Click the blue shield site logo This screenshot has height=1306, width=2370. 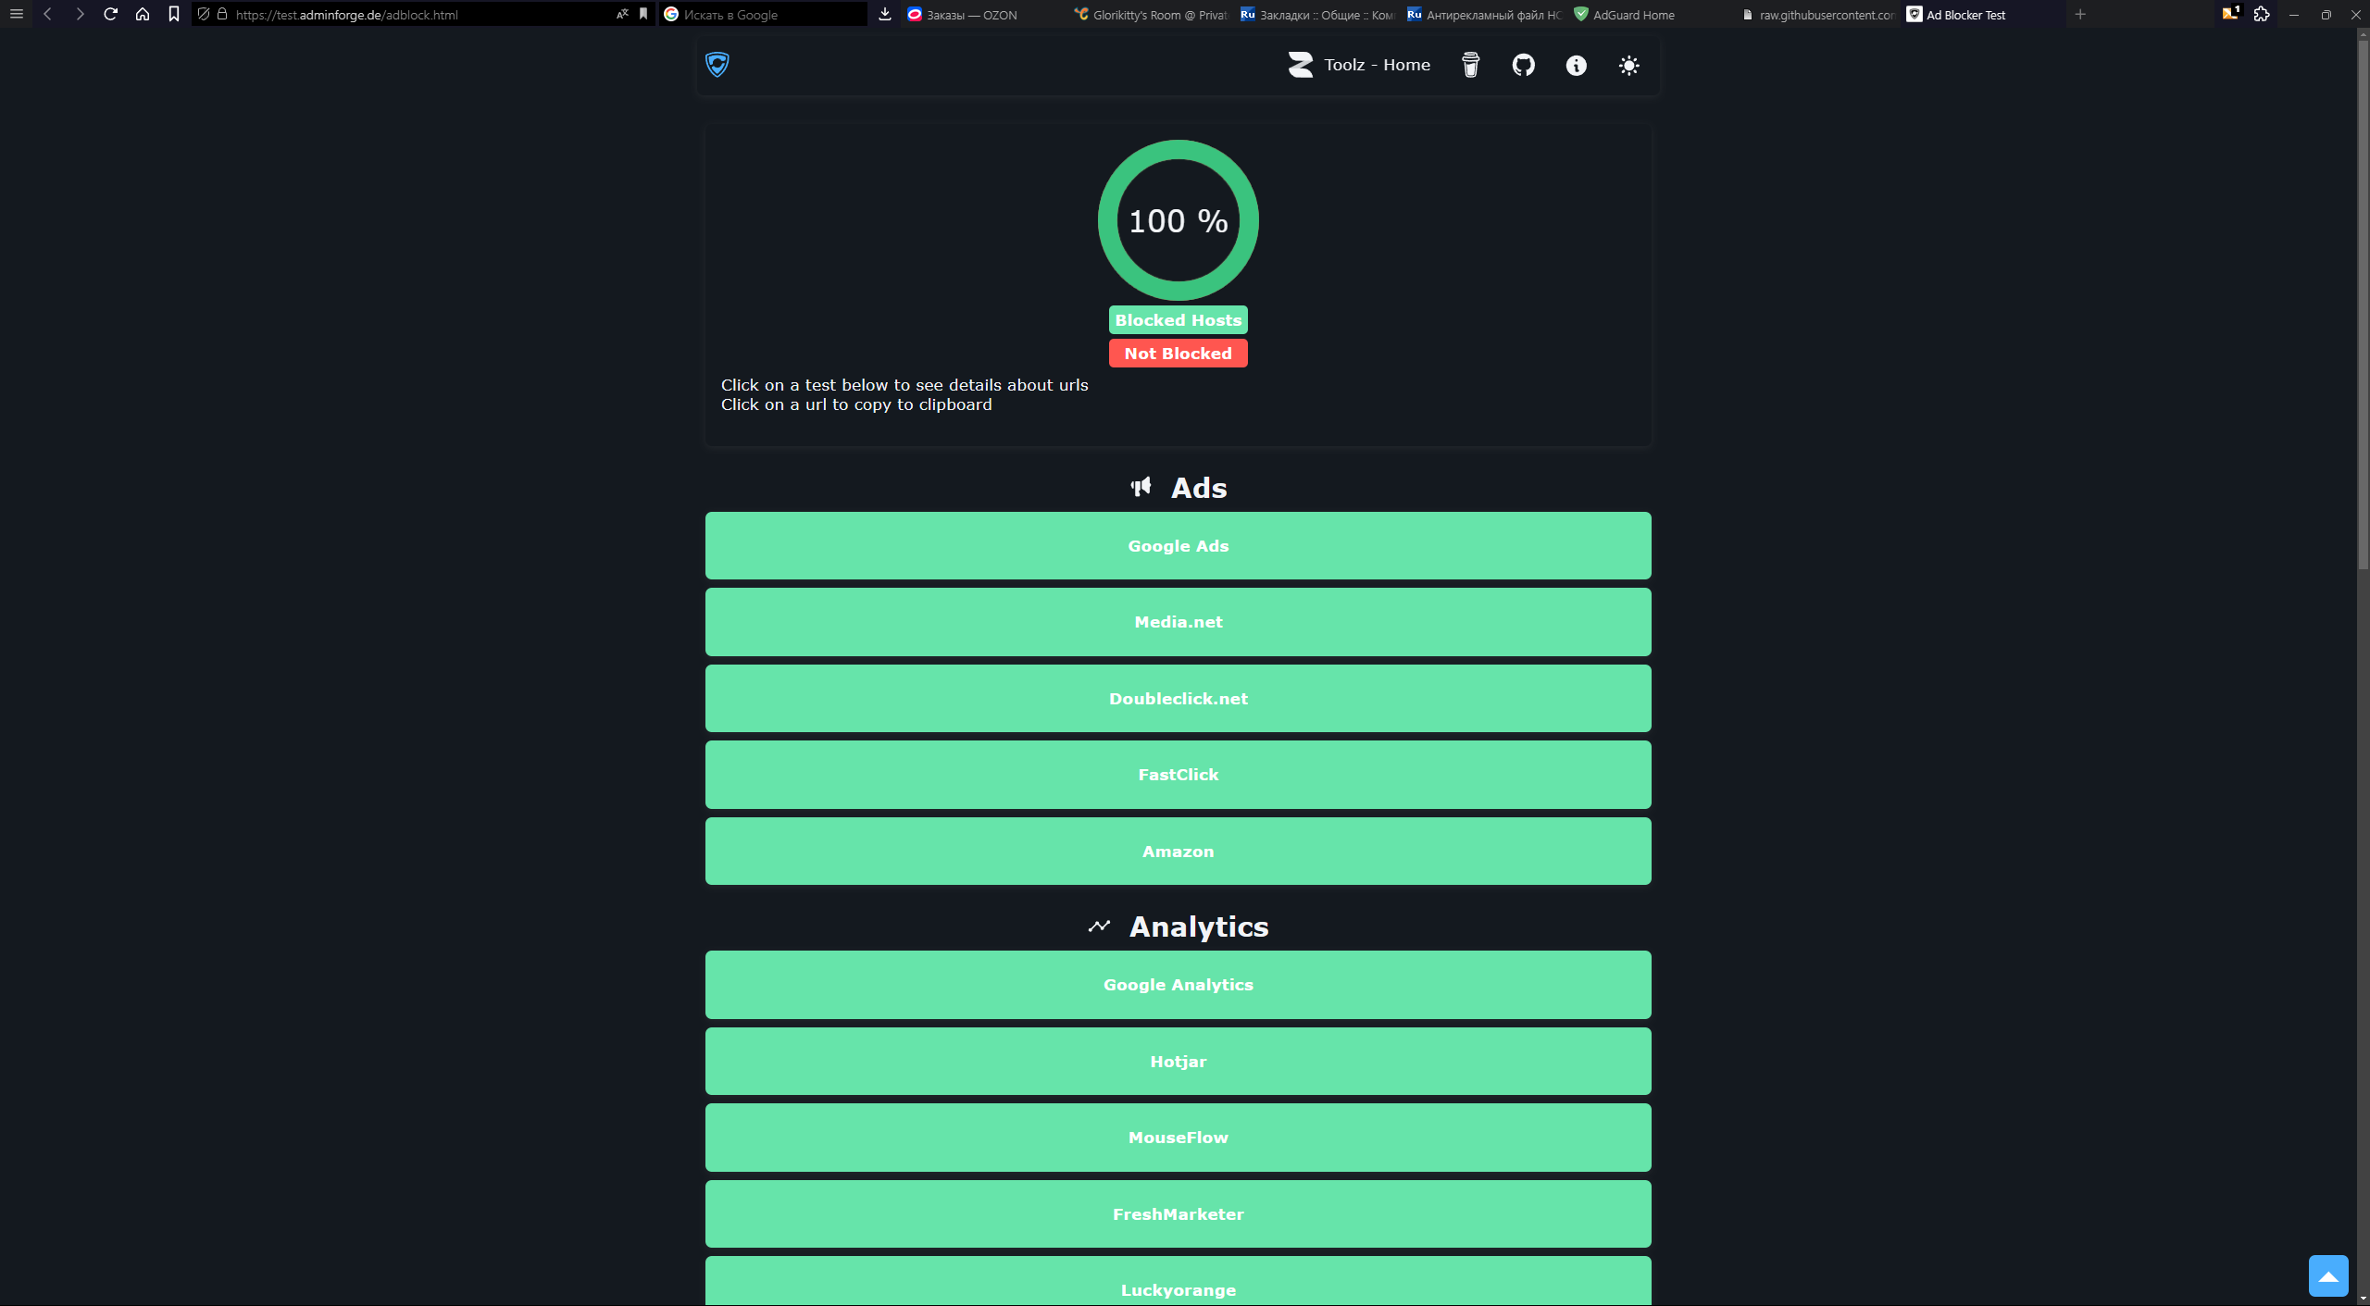click(717, 65)
